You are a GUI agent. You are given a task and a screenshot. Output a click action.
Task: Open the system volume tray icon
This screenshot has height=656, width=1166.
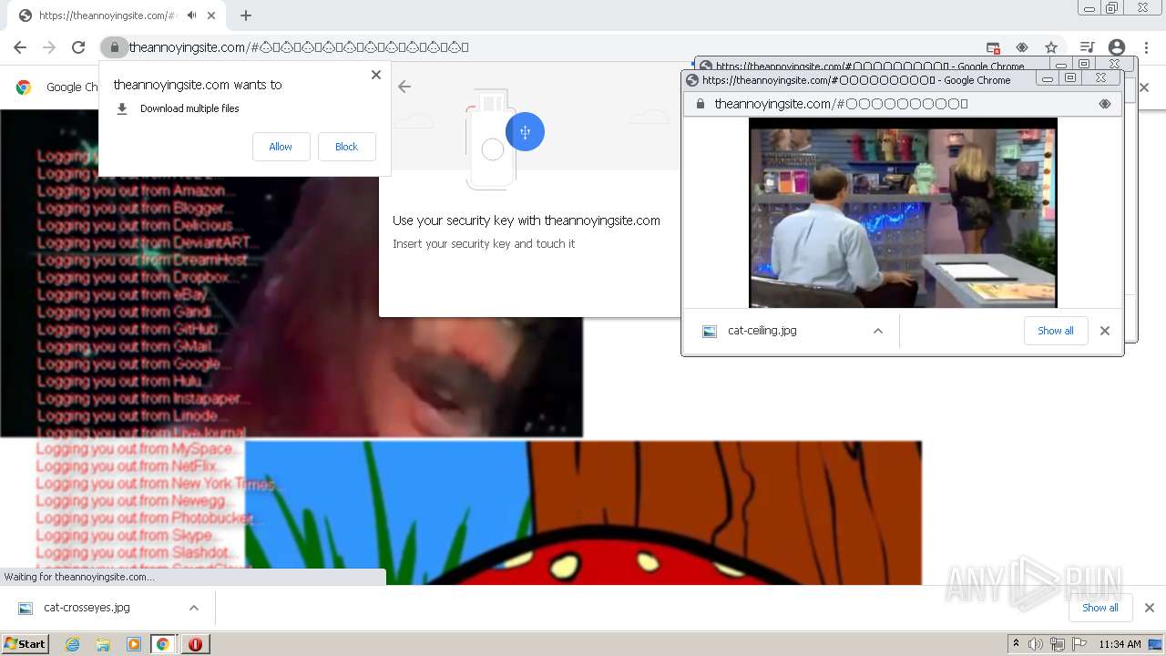click(1035, 644)
